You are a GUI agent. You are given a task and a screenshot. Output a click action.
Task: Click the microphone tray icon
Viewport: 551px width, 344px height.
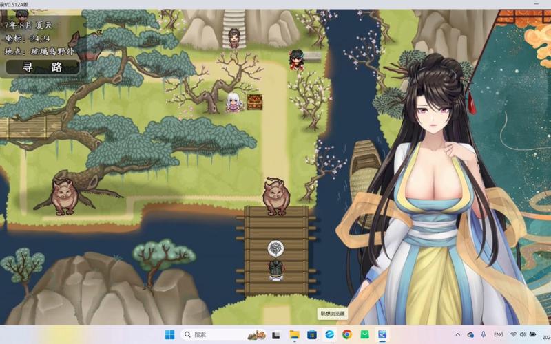point(484,334)
